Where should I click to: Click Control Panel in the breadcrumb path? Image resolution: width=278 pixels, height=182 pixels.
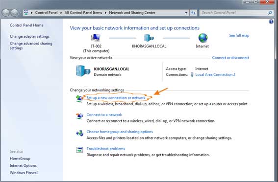click(x=46, y=13)
